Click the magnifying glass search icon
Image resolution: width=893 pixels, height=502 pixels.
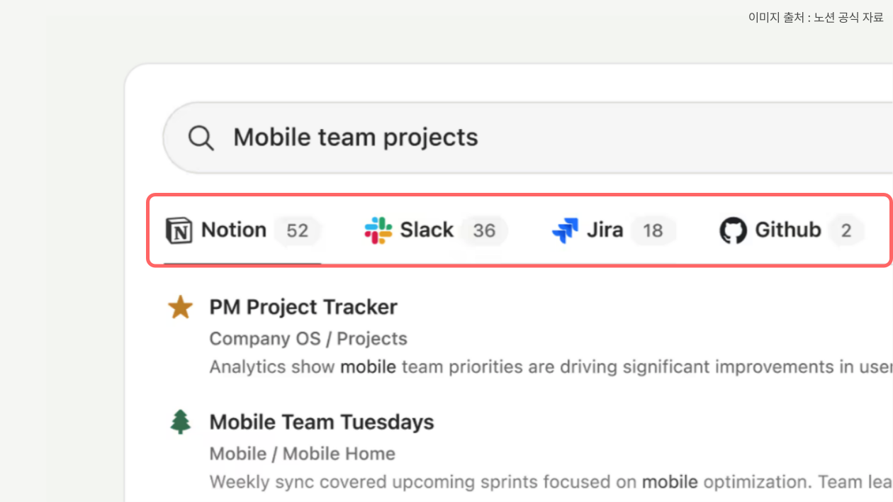click(201, 138)
